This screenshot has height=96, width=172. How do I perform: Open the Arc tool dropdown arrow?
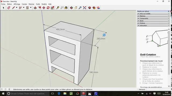pos(24,8)
